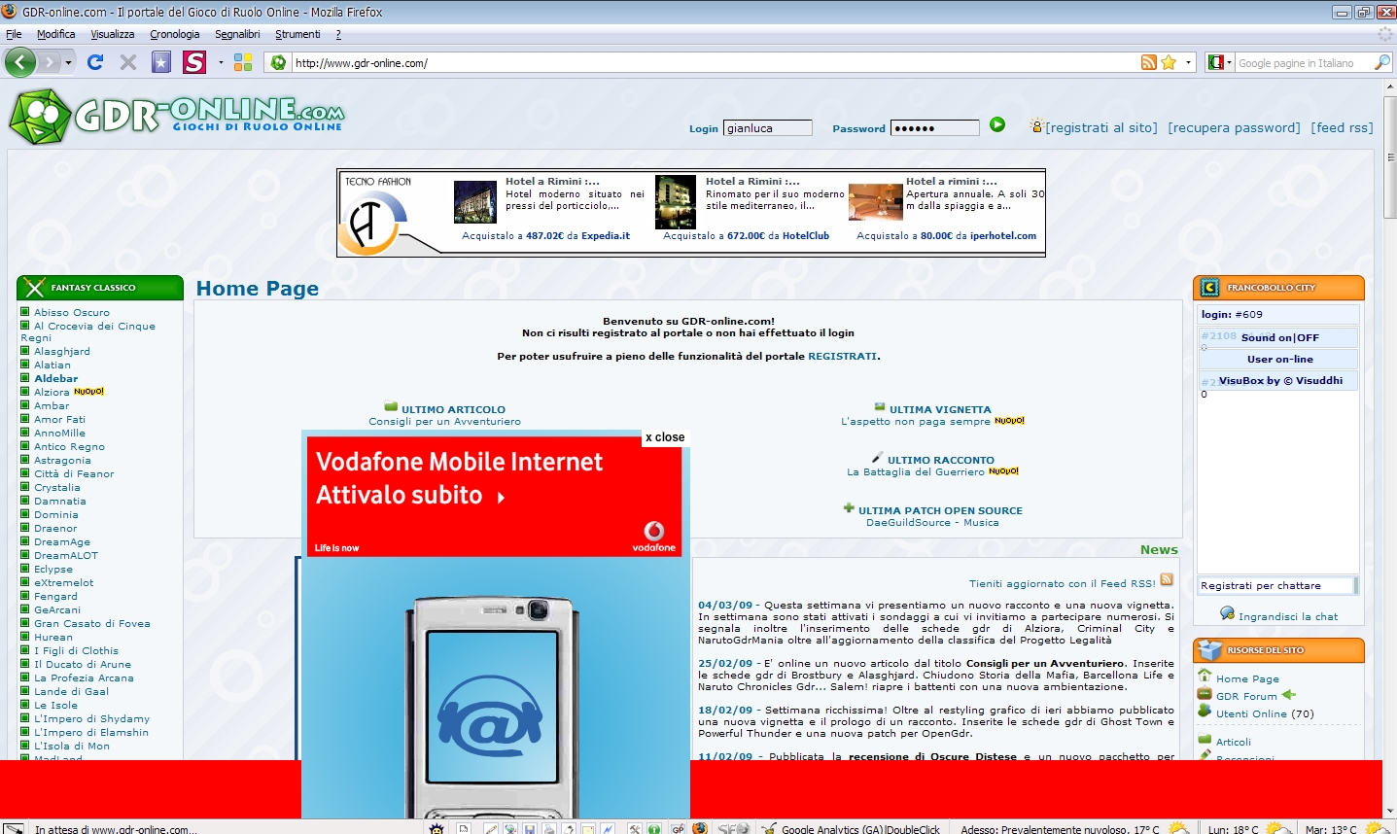1397x834 pixels.
Task: Click the GDR Forum link
Action: tap(1246, 696)
